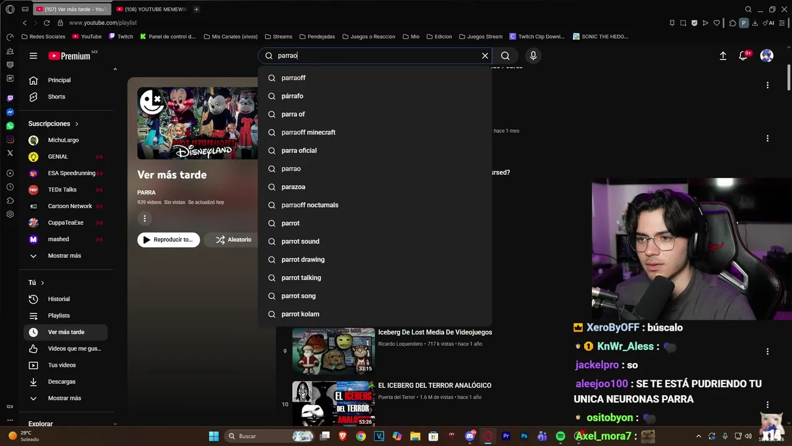The width and height of the screenshot is (792, 446).
Task: Click the snapshot capture icon in the address bar
Action: pyautogui.click(x=683, y=23)
